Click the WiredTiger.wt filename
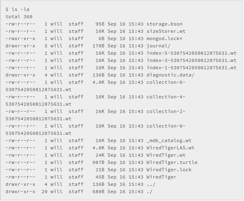This screenshot has height=201, width=244. pos(166,155)
